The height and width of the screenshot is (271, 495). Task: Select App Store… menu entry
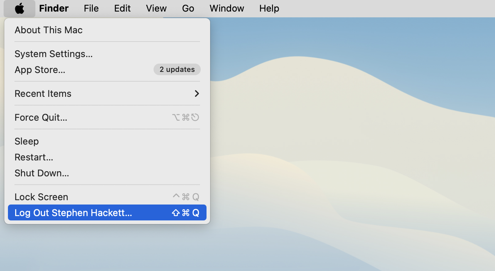click(x=107, y=70)
